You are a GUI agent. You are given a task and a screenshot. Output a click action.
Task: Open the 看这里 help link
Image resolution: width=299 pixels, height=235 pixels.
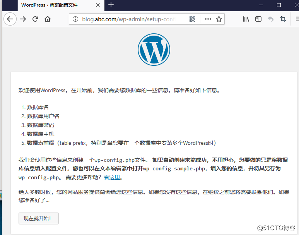[112, 178]
